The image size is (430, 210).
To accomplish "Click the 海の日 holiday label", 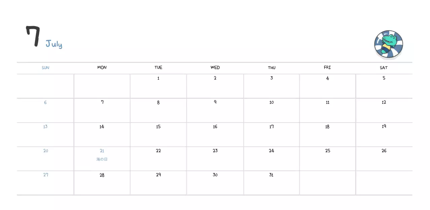I will [102, 159].
